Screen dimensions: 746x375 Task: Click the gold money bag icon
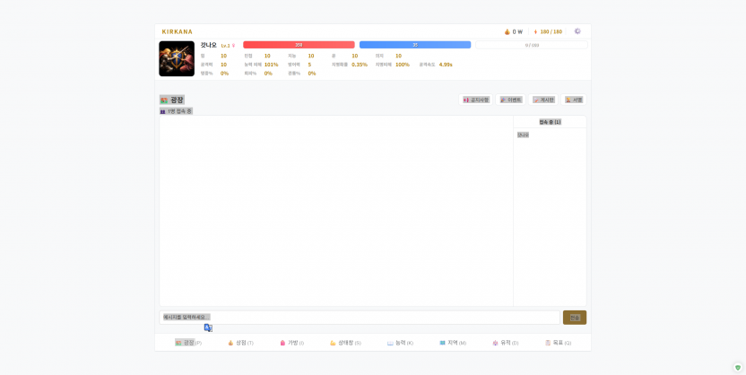507,32
